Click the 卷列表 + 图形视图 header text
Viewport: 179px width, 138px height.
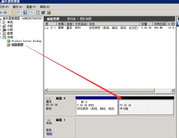[79, 19]
